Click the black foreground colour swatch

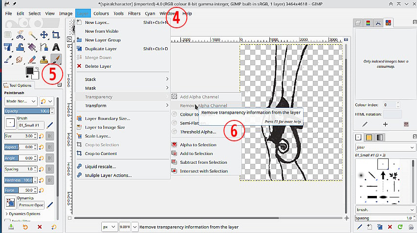29,71
